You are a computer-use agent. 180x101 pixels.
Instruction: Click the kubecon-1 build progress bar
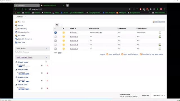[24, 66]
